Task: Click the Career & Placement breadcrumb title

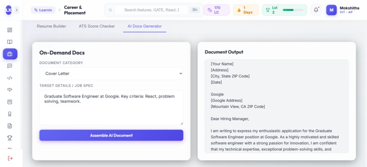Action: [75, 10]
